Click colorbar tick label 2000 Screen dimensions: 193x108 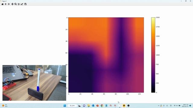pyautogui.click(x=158, y=17)
